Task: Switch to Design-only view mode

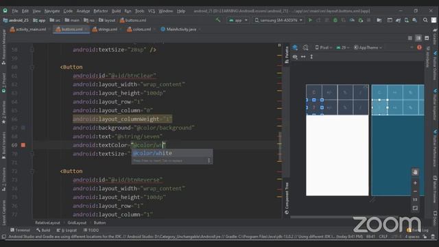Action: click(427, 38)
